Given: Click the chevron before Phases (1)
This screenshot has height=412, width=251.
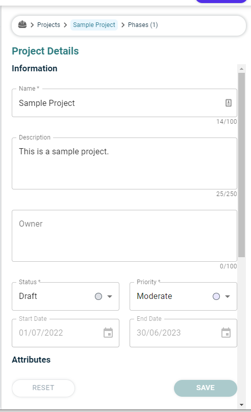Looking at the screenshot, I should click(x=123, y=25).
